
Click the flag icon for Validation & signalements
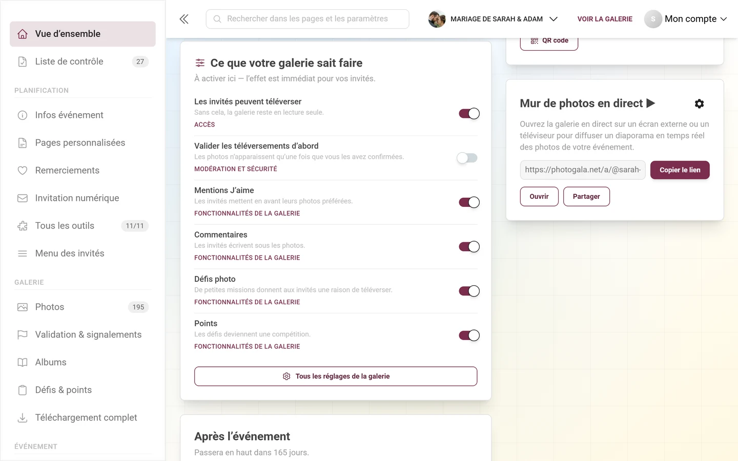pos(23,334)
